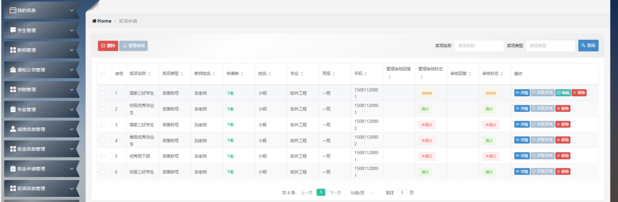Click the person icon beside 成绩信息管理
This screenshot has height=202, width=618.
click(x=13, y=129)
